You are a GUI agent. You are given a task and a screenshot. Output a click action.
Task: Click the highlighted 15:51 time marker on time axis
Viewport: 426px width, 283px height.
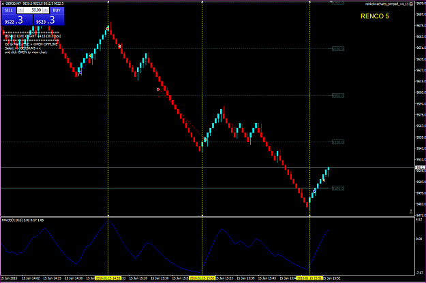tap(309, 278)
